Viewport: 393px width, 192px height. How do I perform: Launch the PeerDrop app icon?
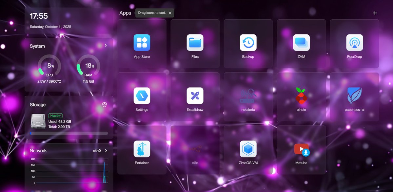coord(354,43)
